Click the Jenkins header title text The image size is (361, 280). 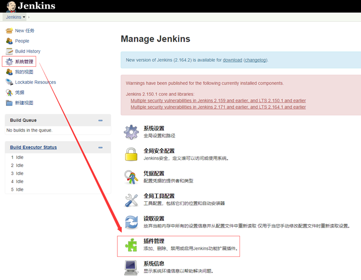point(37,6)
